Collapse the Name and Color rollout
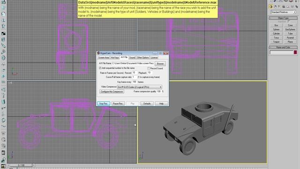This screenshot has width=300, height=169. pyautogui.click(x=283, y=47)
